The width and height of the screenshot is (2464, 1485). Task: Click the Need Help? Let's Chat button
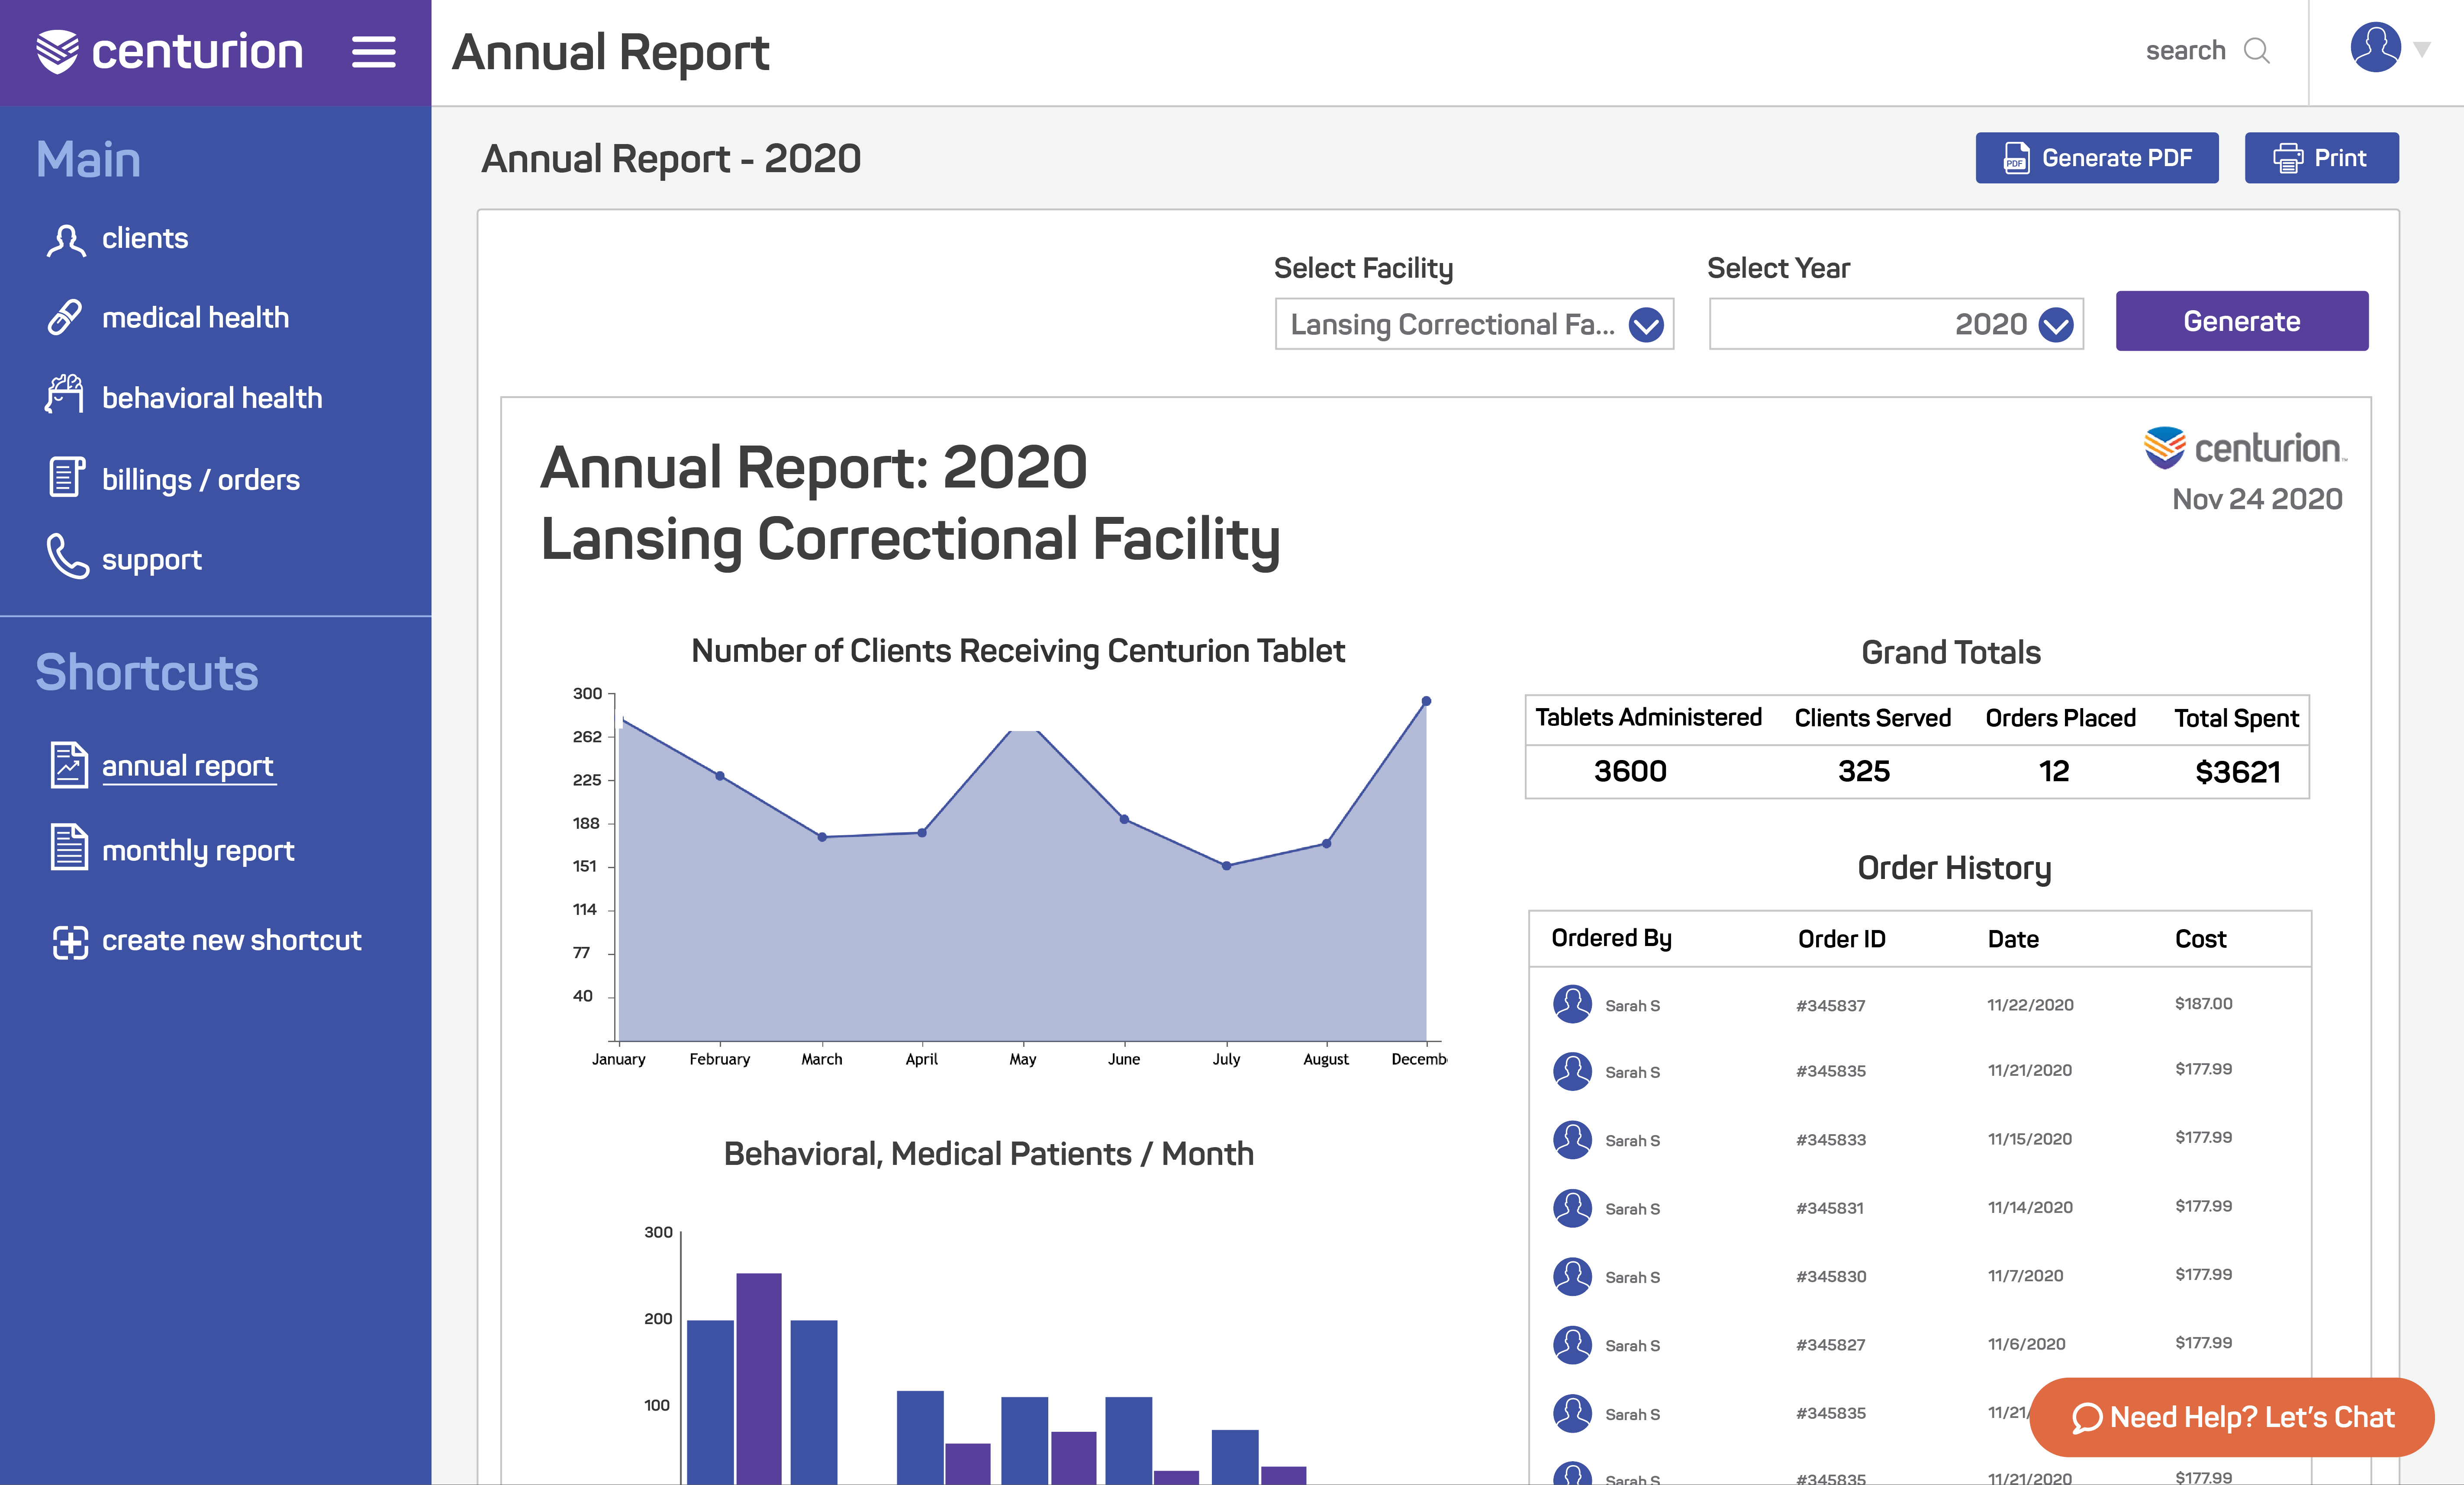point(2232,1417)
